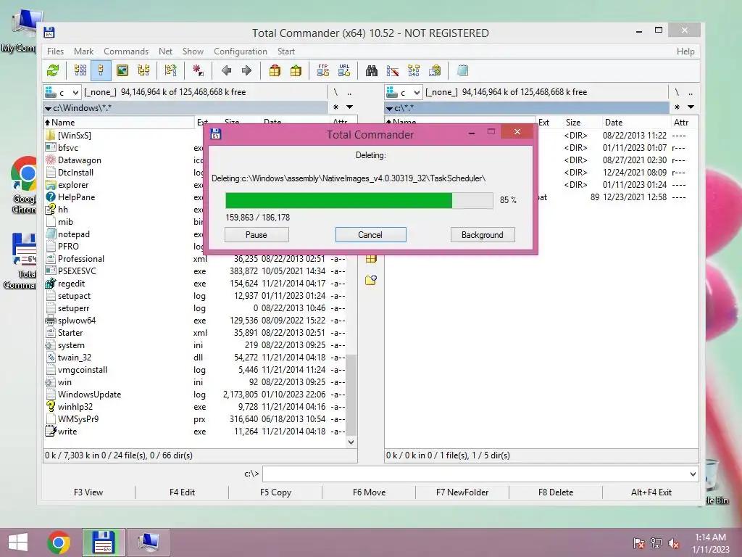This screenshot has height=557, width=742.
Task: Select the twain_32 dll file
Action: [196, 358]
